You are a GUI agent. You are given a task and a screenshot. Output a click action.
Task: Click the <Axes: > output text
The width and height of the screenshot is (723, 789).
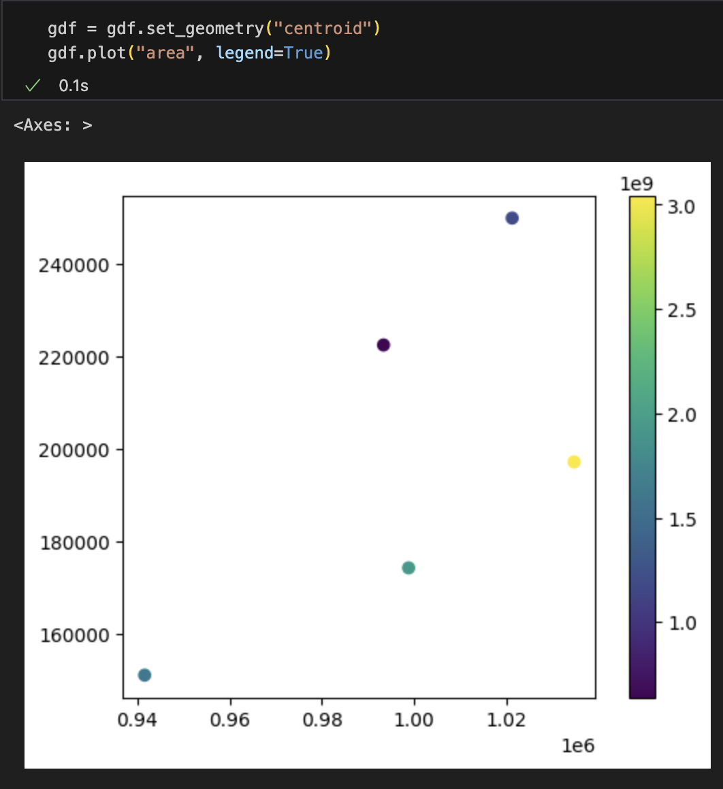53,125
